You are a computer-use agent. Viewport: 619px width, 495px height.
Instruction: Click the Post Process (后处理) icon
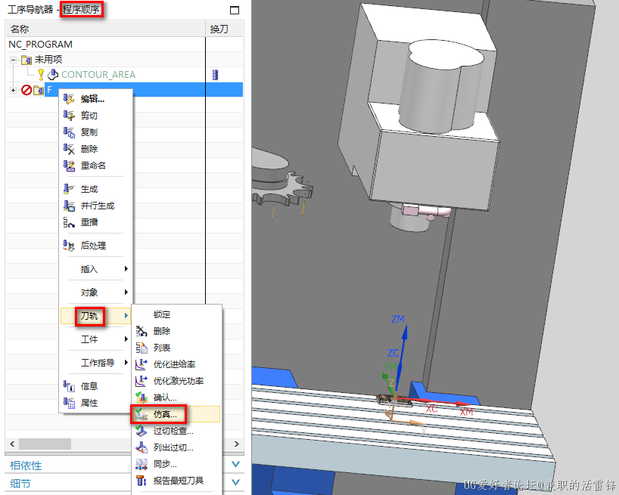pos(70,246)
